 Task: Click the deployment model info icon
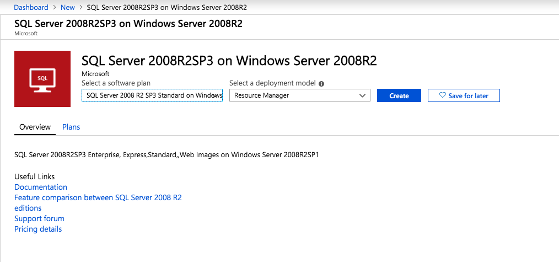(321, 84)
